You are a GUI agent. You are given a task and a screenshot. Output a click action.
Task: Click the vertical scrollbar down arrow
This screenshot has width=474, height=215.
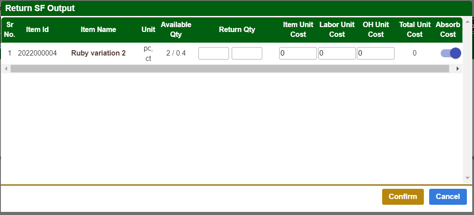click(x=467, y=178)
